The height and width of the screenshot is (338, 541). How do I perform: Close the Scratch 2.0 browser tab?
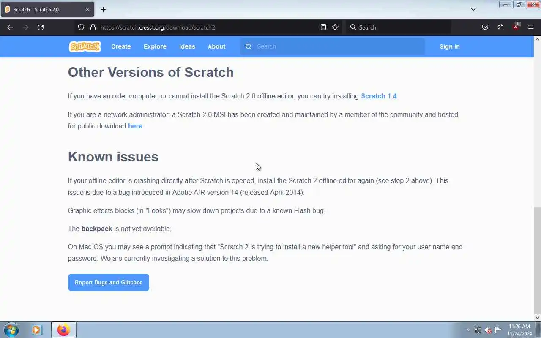[87, 9]
